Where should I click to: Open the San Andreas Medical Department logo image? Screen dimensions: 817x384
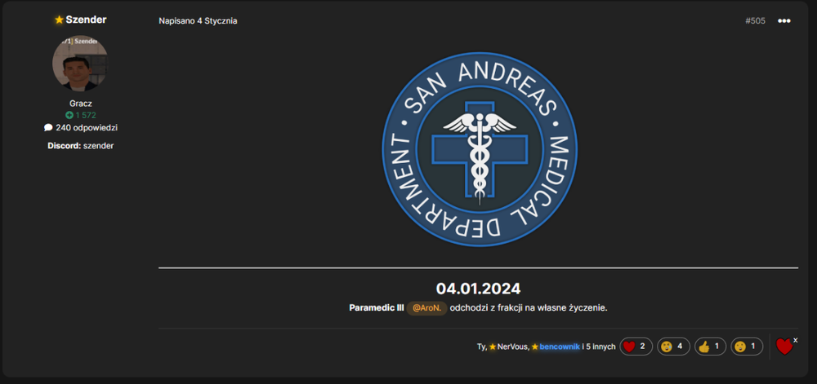tap(480, 149)
